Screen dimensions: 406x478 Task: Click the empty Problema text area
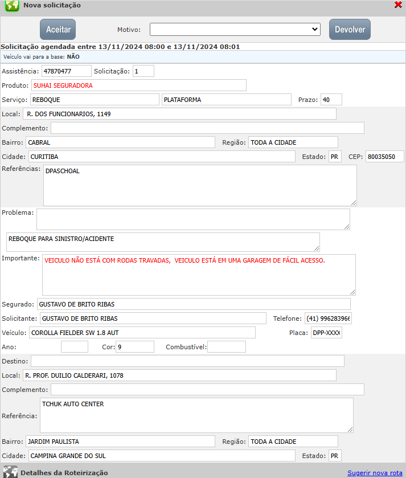[193, 219]
